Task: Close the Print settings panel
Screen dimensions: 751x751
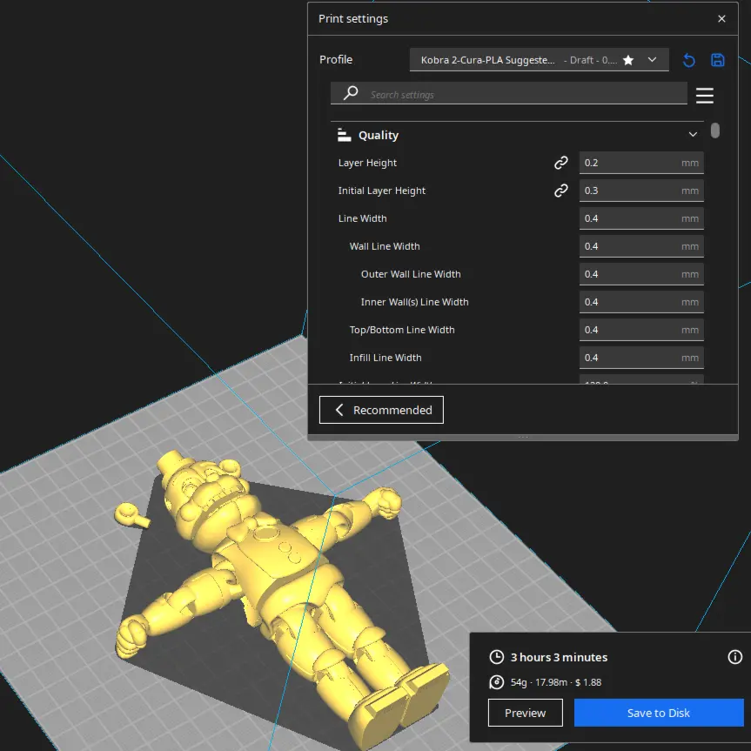Action: 721,18
